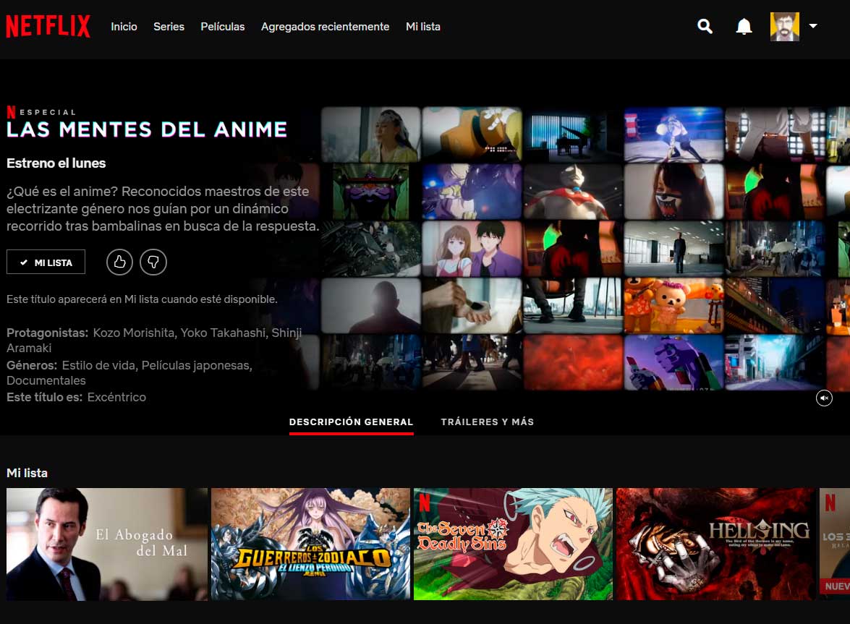Select the Descripción general tab

(352, 422)
